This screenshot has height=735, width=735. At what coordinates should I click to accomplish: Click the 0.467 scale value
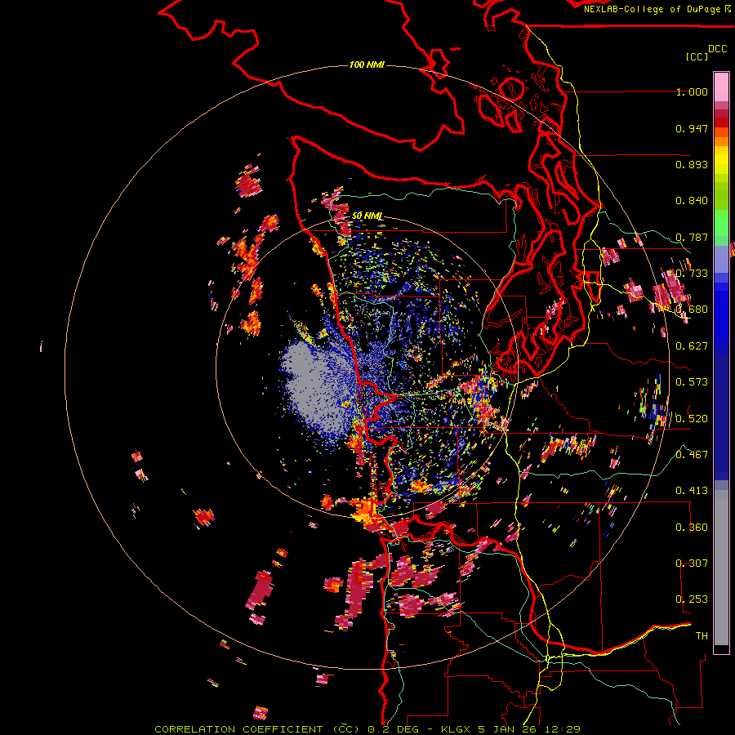pyautogui.click(x=692, y=455)
